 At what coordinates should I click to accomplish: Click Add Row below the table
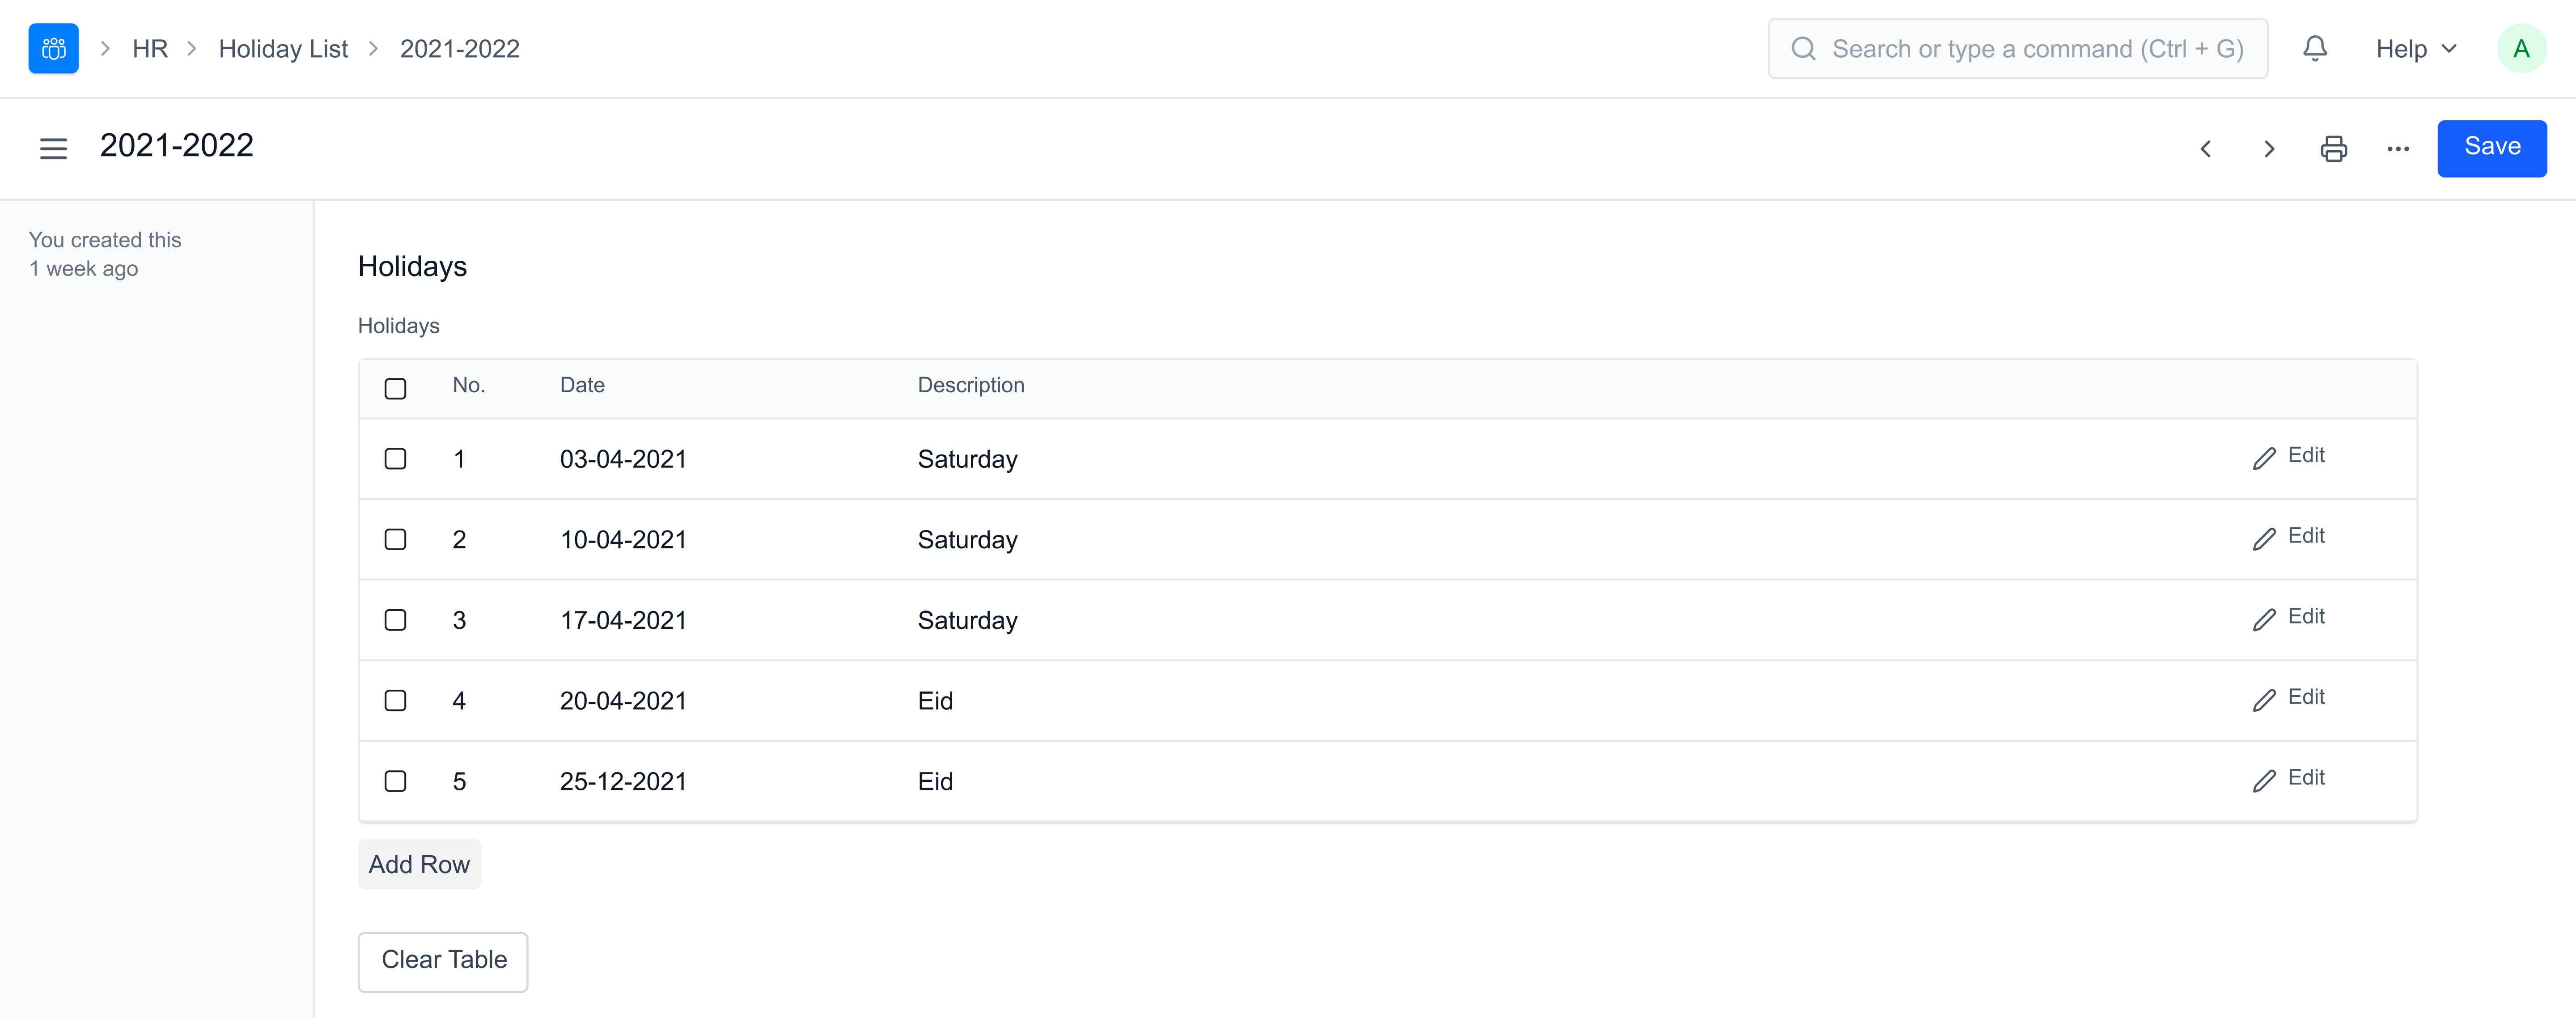419,864
